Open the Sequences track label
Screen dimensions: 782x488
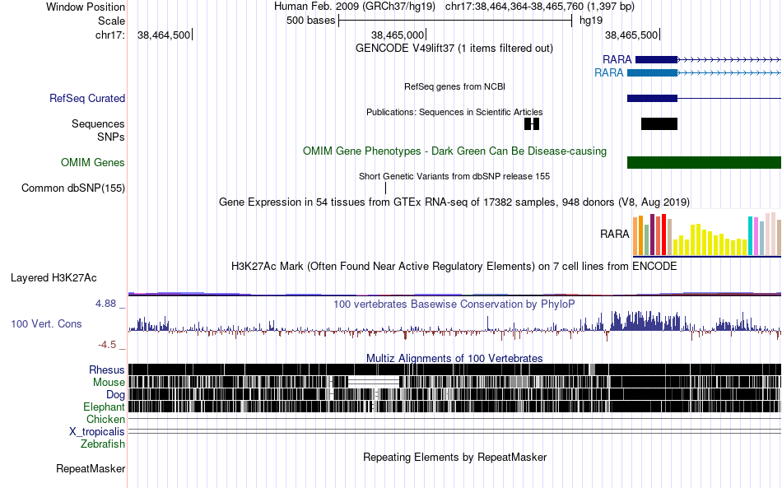coord(98,123)
